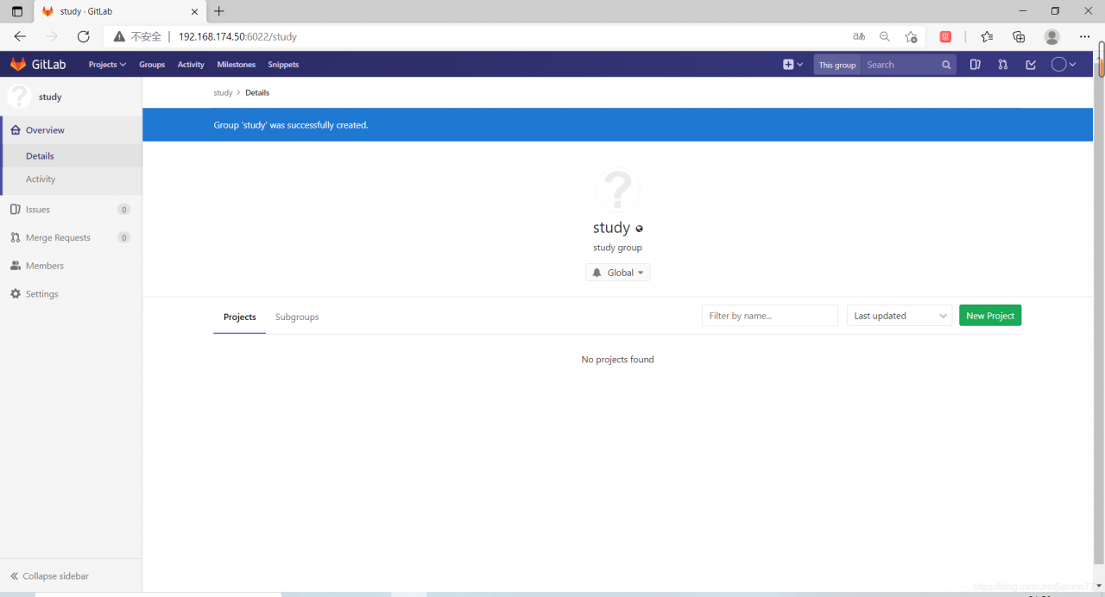Click the browser profile avatar

click(1051, 36)
